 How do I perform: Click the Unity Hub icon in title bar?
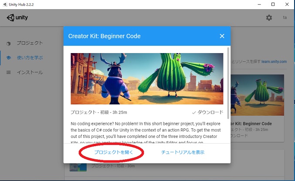tap(5, 4)
